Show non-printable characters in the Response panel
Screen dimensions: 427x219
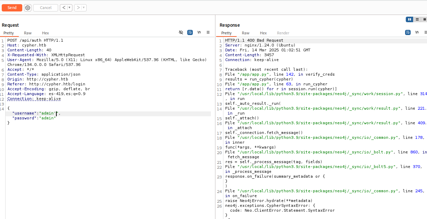tap(417, 32)
